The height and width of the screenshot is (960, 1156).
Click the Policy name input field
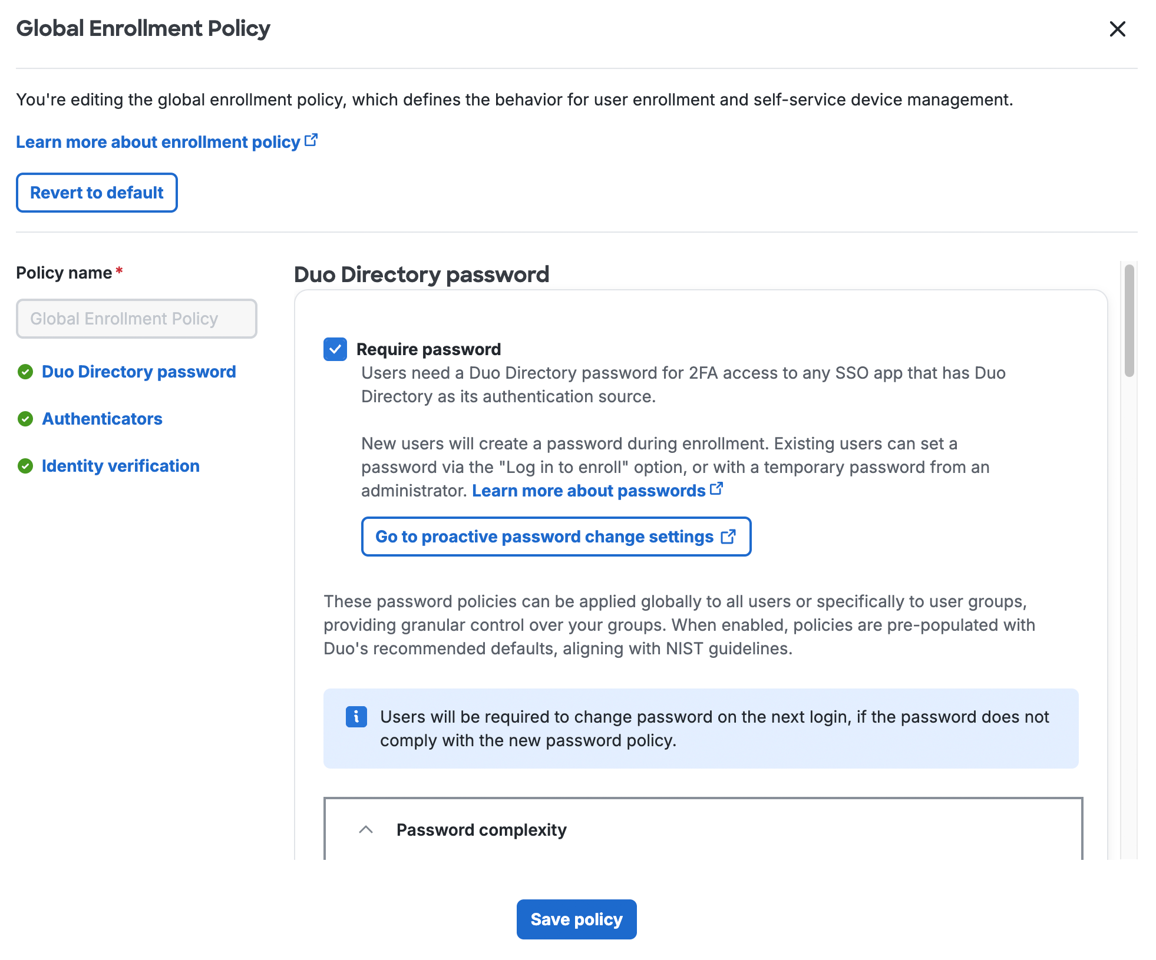137,319
